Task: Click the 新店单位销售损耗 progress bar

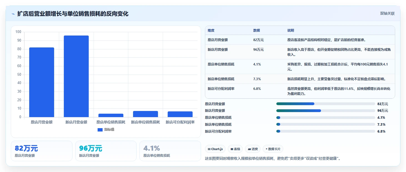Action: [325, 124]
